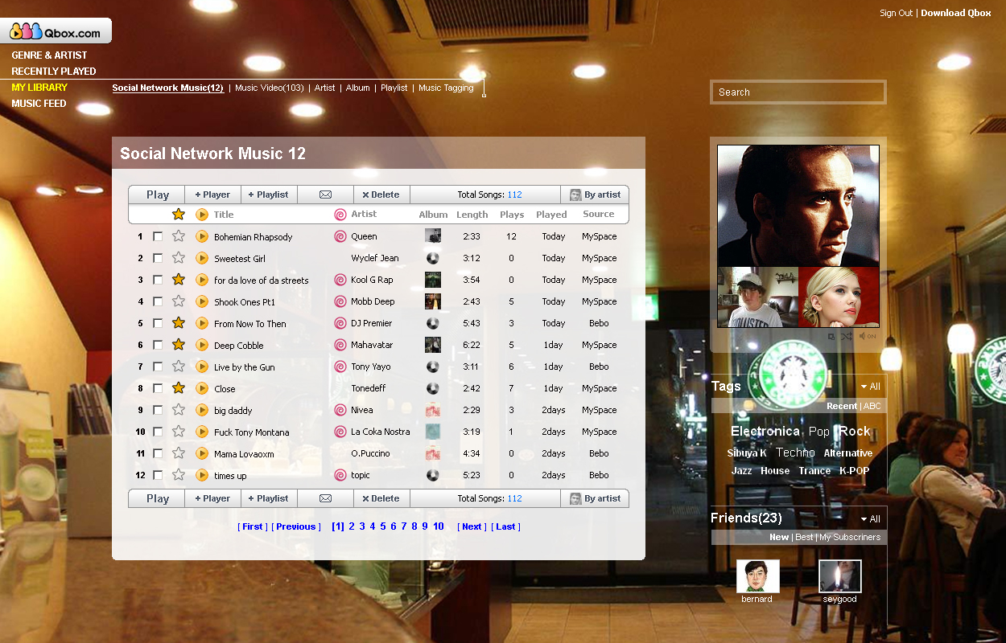Click the By artist button above the song list
1006x643 pixels.
(595, 195)
